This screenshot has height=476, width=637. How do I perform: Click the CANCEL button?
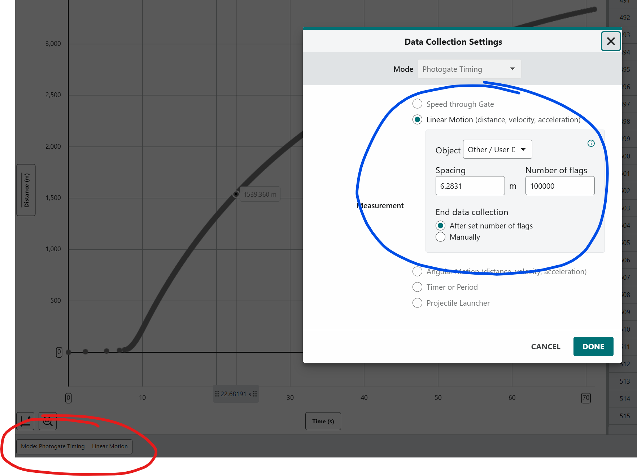pos(545,346)
